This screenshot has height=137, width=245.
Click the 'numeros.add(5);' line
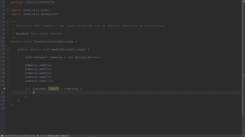tap(38, 73)
